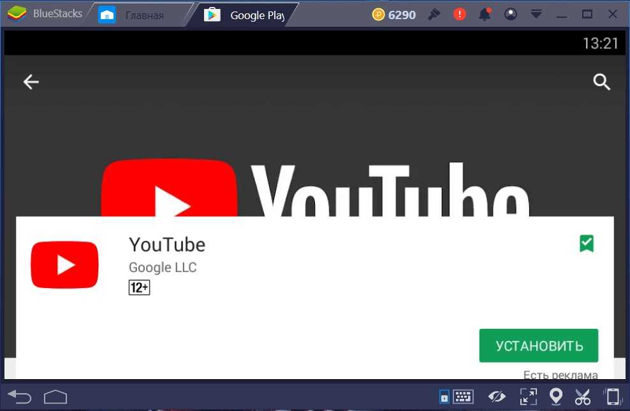Click the Android home button in bottom bar
The height and width of the screenshot is (411, 630).
click(55, 397)
